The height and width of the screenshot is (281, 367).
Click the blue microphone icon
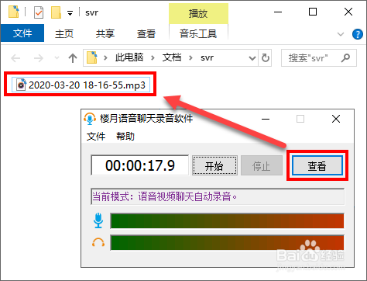98,220
